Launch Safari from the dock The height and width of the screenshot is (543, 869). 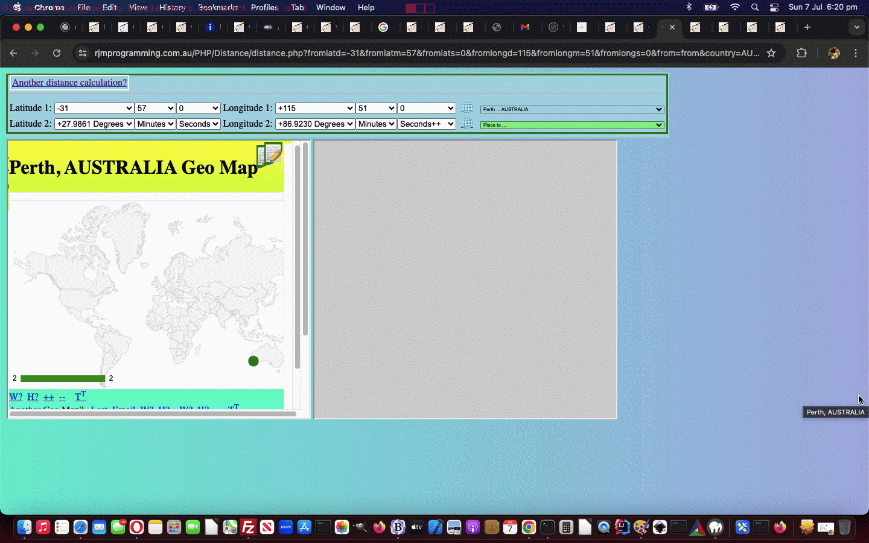click(x=80, y=527)
